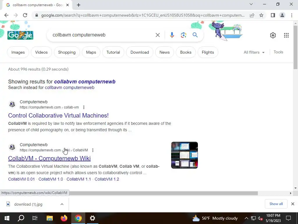The height and width of the screenshot is (224, 298).
Task: Open Windows taskbar search
Action: (21, 218)
